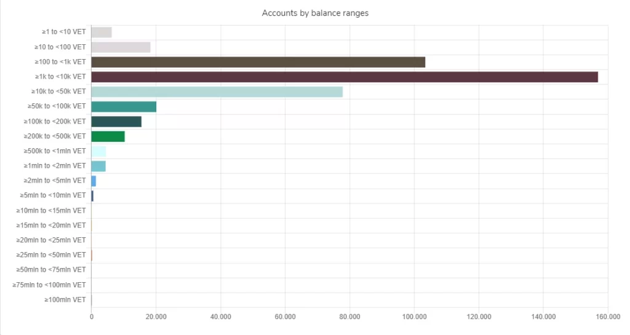The height and width of the screenshot is (335, 630).
Task: Select the green ≥200k to <500k VET bar
Action: [108, 136]
